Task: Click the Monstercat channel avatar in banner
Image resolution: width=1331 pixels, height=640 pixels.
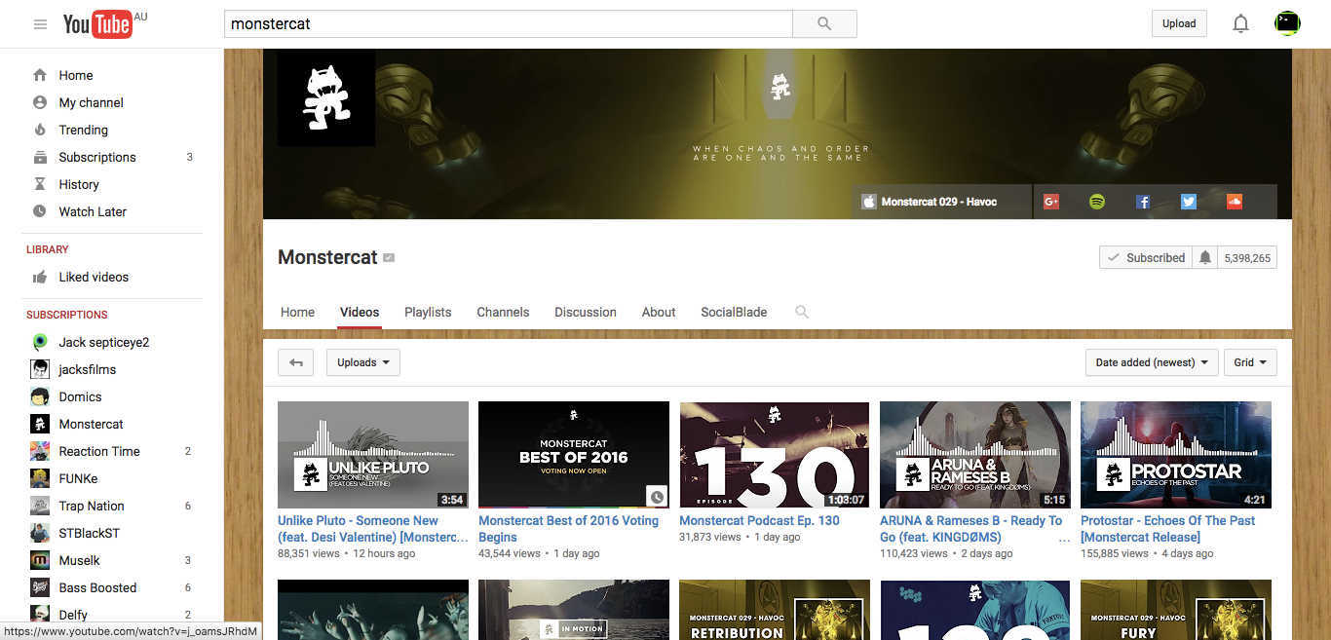Action: 326,97
